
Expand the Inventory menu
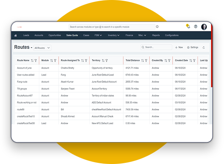tap(114, 35)
